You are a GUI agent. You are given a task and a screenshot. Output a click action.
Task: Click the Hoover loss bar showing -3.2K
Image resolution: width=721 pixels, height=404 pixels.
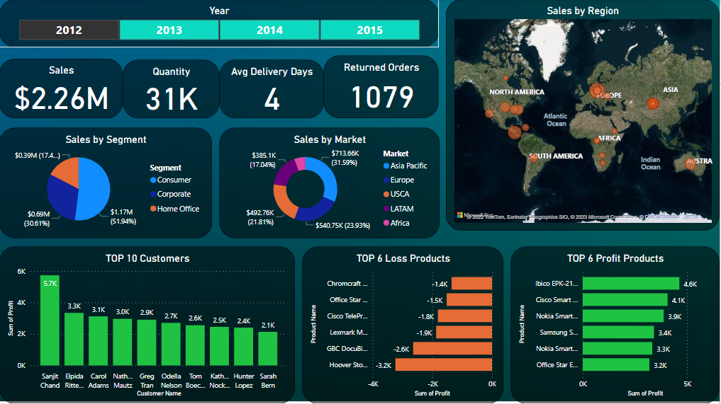(x=443, y=365)
